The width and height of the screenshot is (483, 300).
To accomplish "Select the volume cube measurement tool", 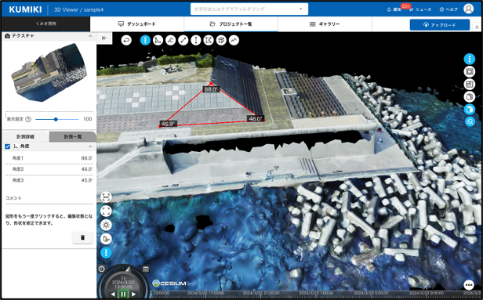I will (x=221, y=40).
